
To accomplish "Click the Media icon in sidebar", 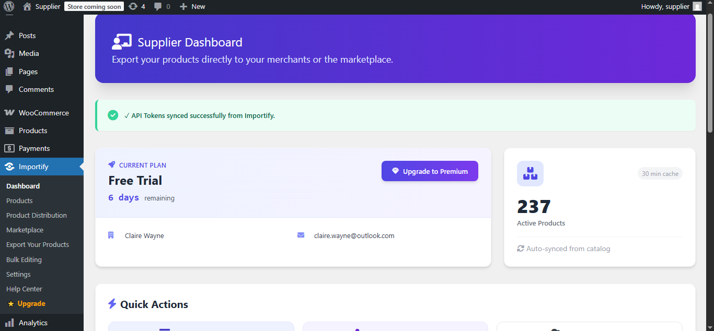I will coord(9,53).
